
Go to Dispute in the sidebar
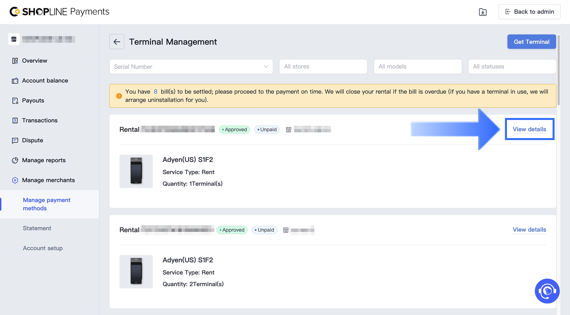tap(33, 140)
